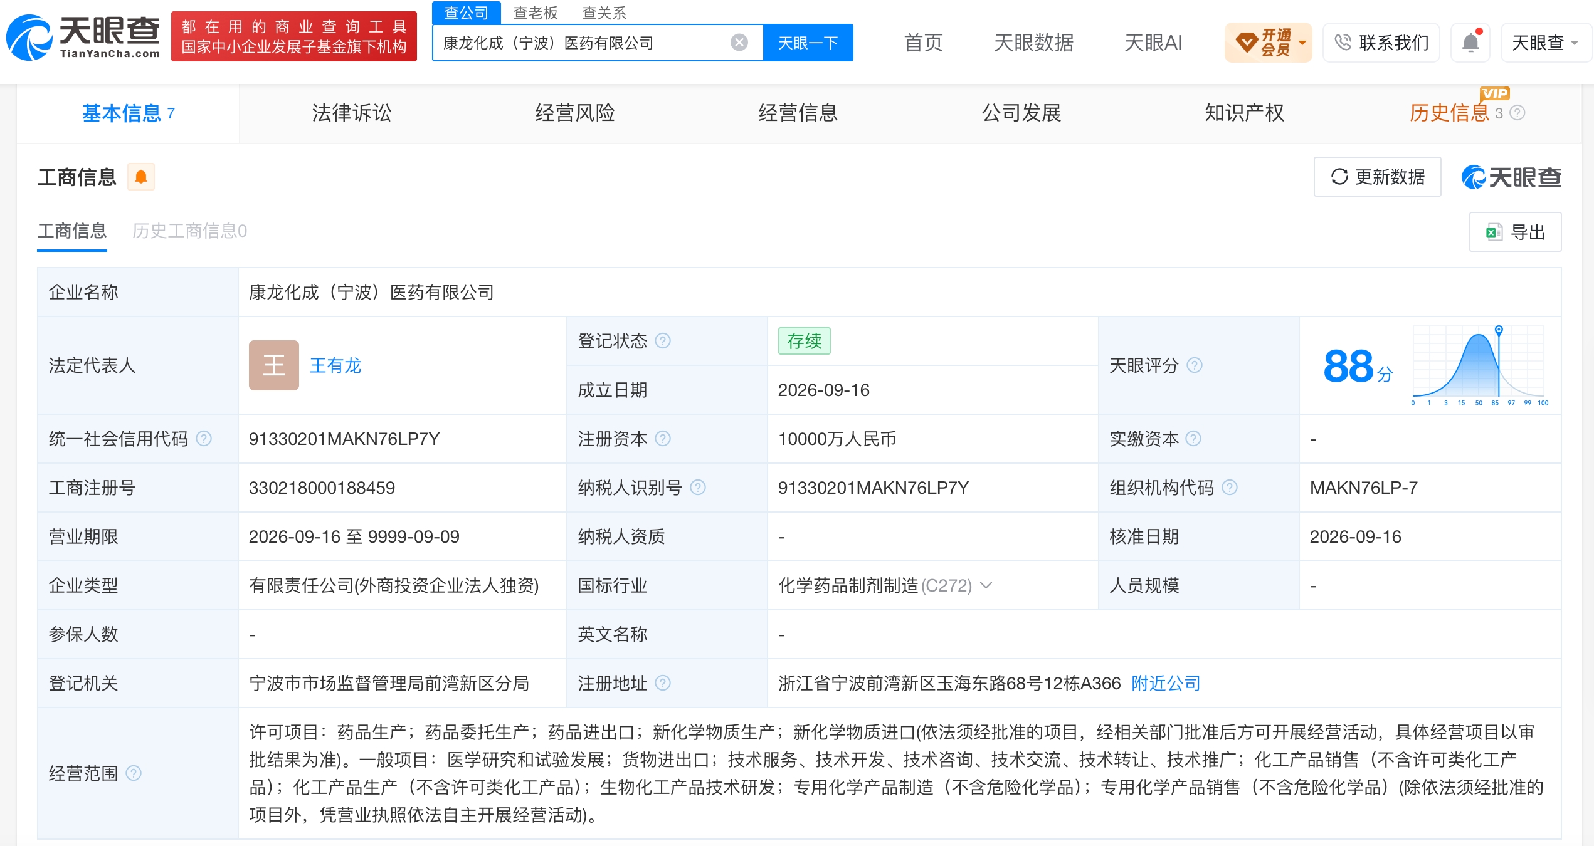Screen dimensions: 1594x846
Task: Clear the search box text
Action: [739, 43]
